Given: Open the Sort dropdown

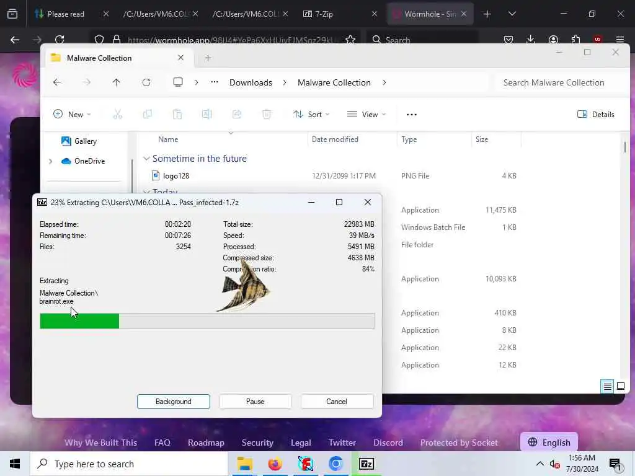Looking at the screenshot, I should [311, 115].
